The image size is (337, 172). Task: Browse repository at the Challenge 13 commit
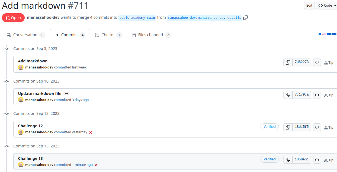[317, 160]
